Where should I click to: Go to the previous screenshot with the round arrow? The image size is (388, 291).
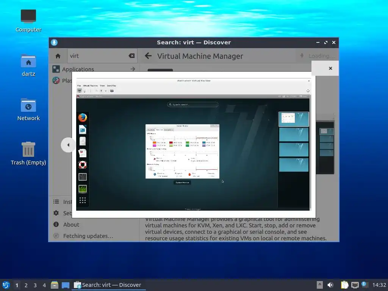click(68, 145)
